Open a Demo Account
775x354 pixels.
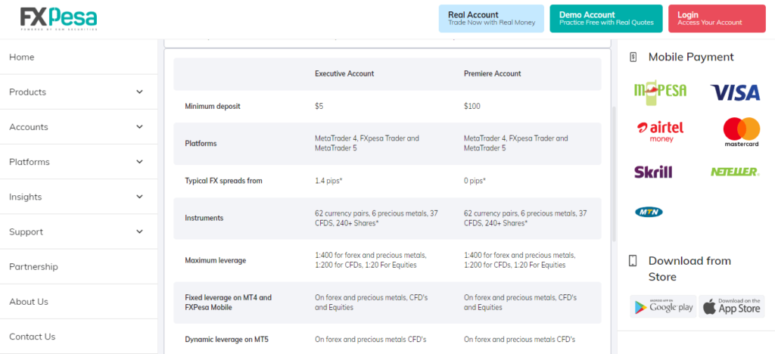[x=606, y=19]
